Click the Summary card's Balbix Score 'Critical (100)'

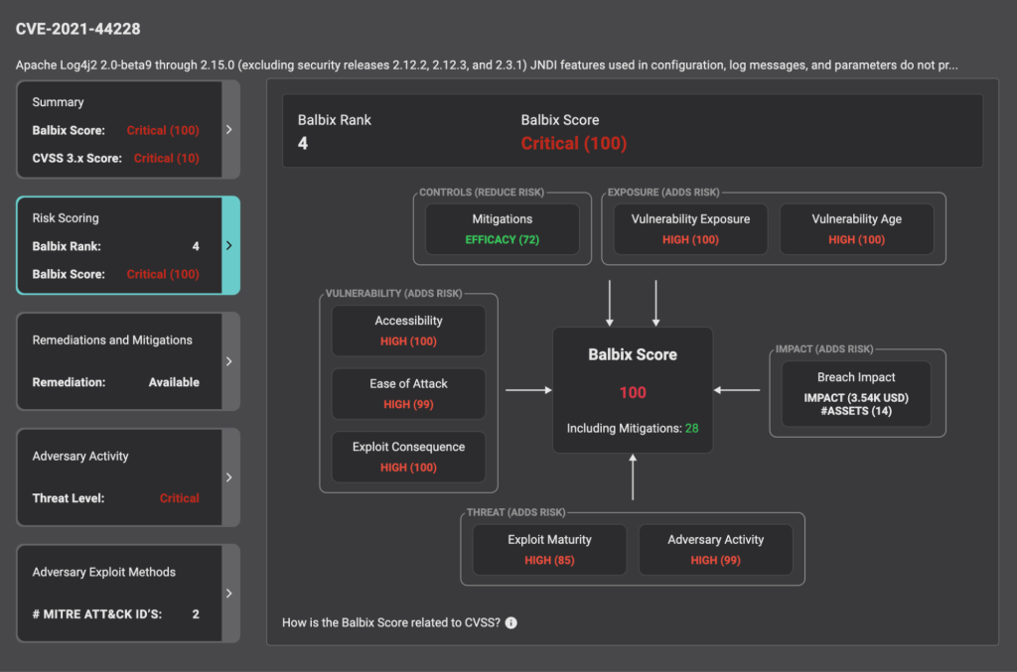point(163,130)
